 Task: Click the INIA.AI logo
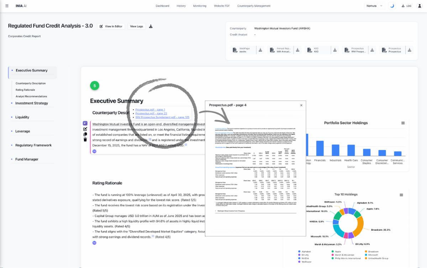coord(21,6)
